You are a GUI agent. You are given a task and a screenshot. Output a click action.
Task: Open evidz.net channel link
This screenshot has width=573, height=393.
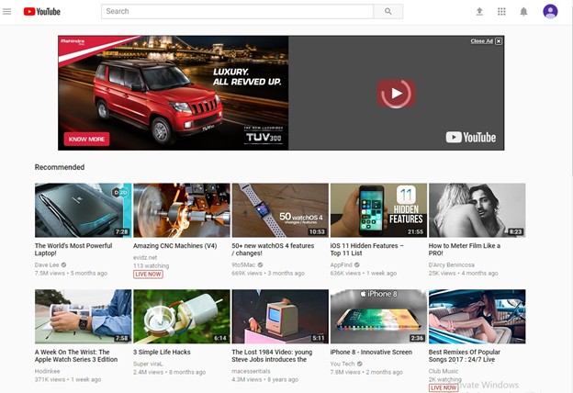[x=145, y=257]
